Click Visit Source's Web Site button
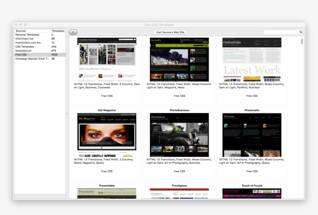The height and width of the screenshot is (215, 318). click(170, 32)
